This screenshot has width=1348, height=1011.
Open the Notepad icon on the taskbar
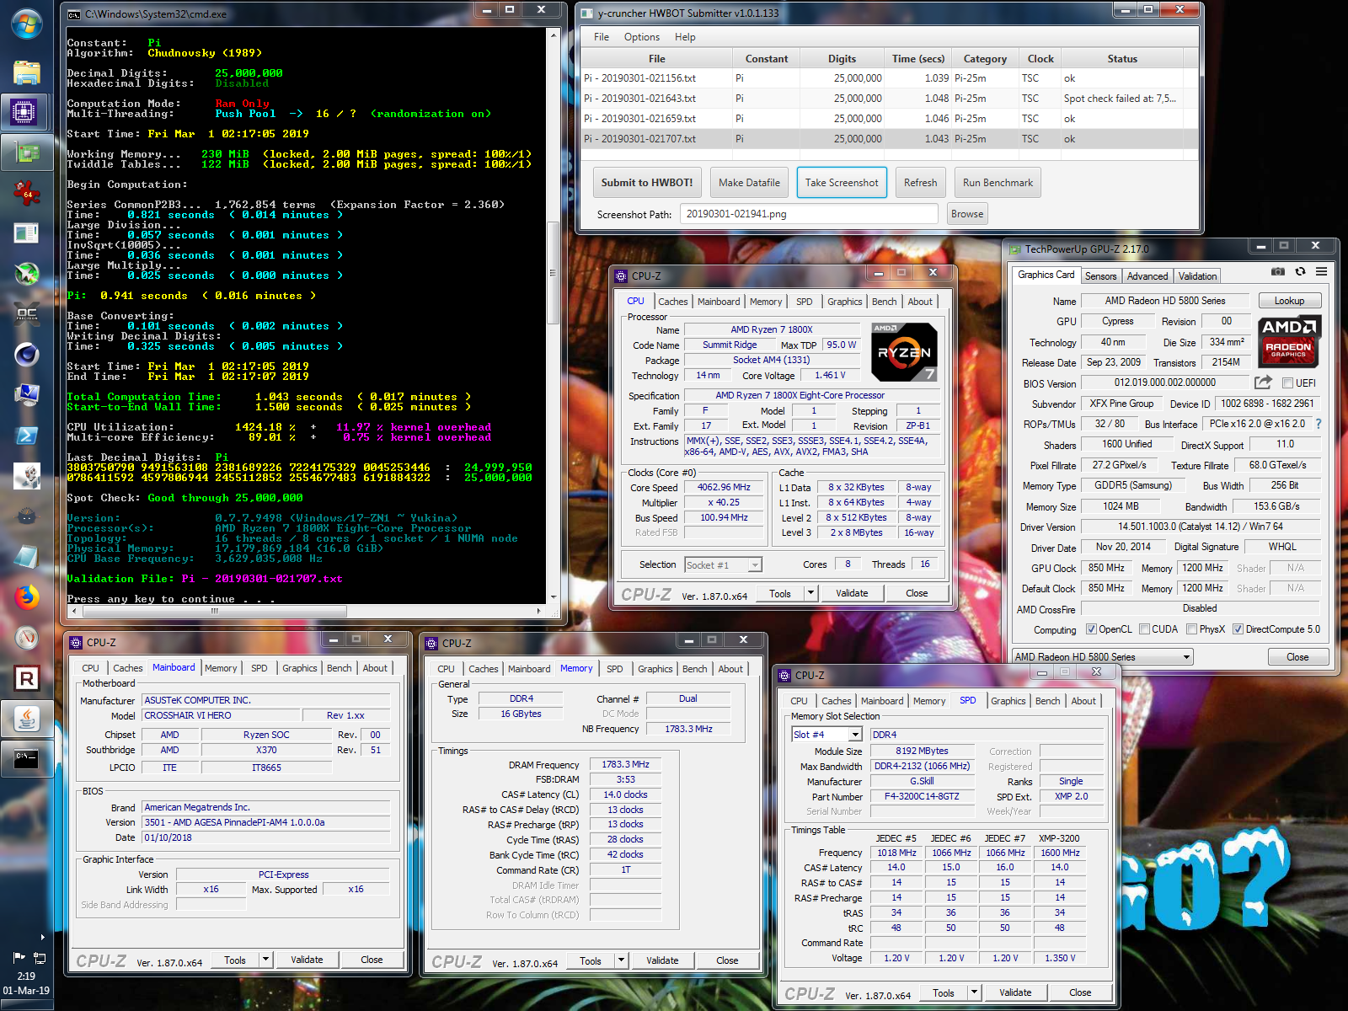27,557
